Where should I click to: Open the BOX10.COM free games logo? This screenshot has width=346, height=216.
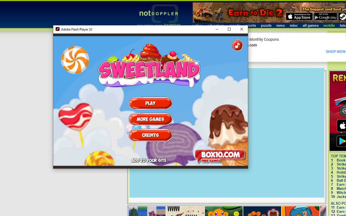(x=220, y=156)
